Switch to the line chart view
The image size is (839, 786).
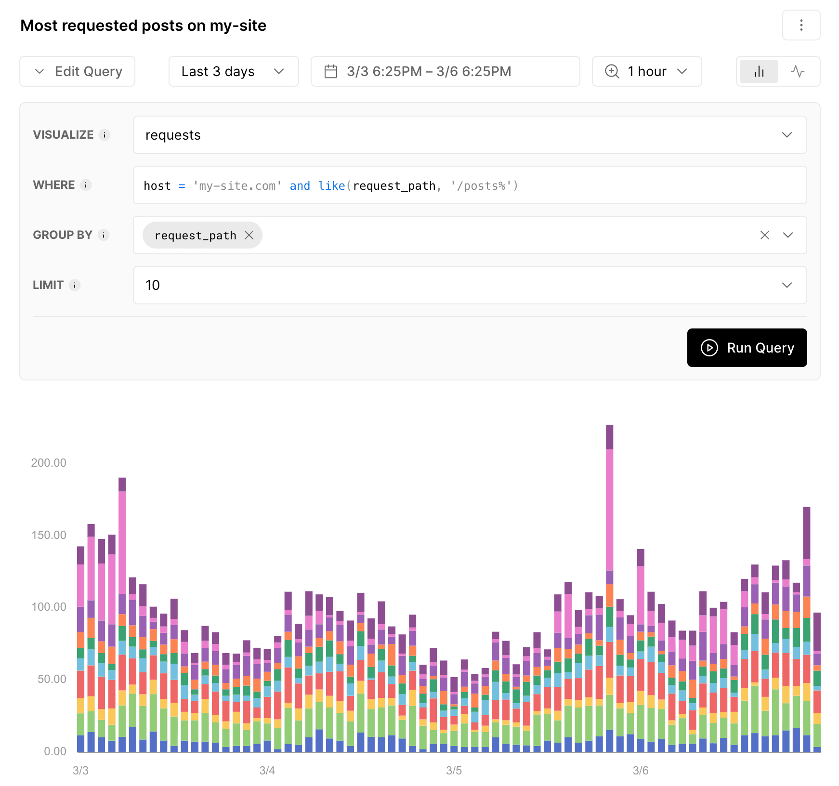[x=797, y=71]
